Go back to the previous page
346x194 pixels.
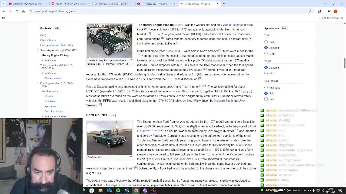click(x=4, y=11)
